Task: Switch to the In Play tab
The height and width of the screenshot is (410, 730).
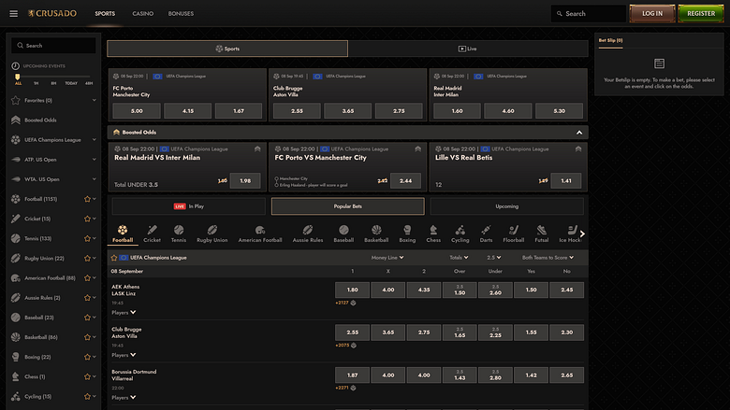Action: (x=188, y=206)
